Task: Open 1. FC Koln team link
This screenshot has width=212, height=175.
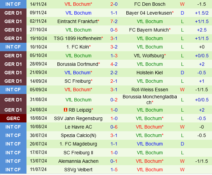Action: coord(78,47)
